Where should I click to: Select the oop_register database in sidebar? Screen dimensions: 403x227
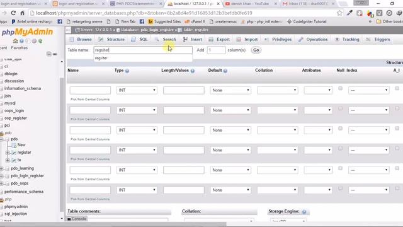[x=15, y=118]
